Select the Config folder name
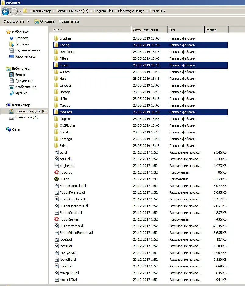 [64, 45]
